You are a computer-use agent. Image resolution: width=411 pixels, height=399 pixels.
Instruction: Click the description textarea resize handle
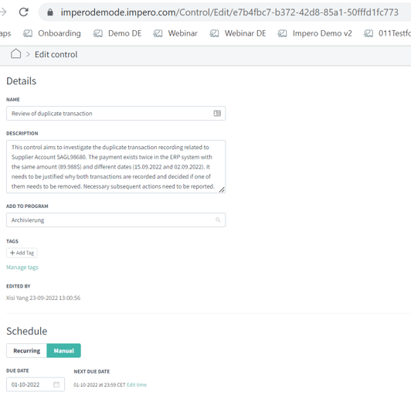222,189
